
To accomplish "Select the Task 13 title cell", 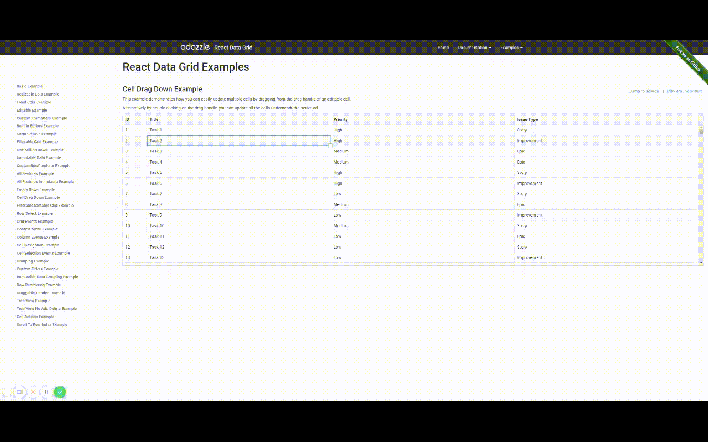I will tap(239, 257).
